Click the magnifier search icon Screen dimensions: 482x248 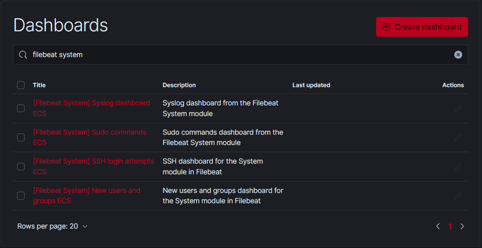pyautogui.click(x=23, y=55)
